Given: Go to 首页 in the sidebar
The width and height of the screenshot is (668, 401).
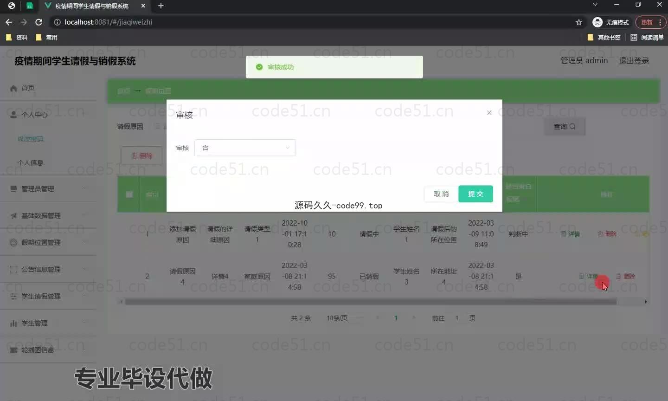Looking at the screenshot, I should click(28, 88).
